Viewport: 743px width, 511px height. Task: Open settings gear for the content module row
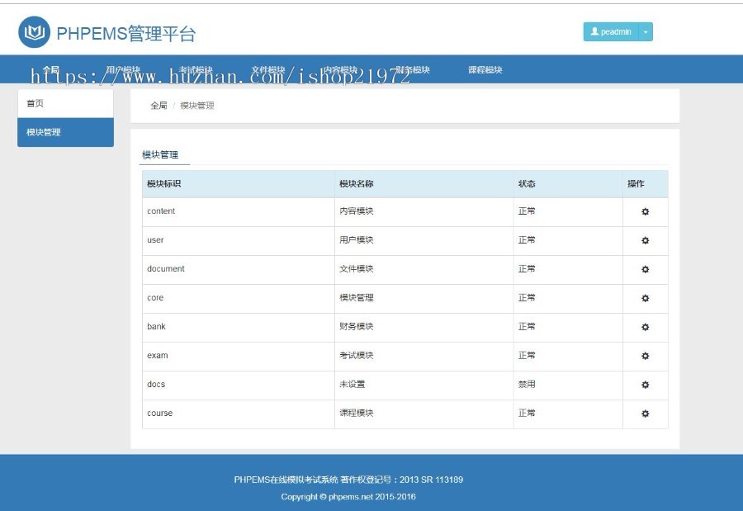tap(646, 211)
